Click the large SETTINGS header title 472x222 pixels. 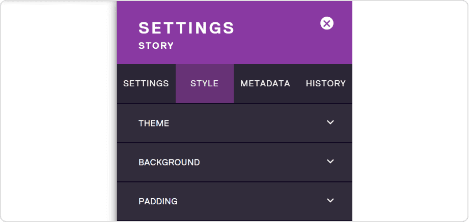point(186,28)
